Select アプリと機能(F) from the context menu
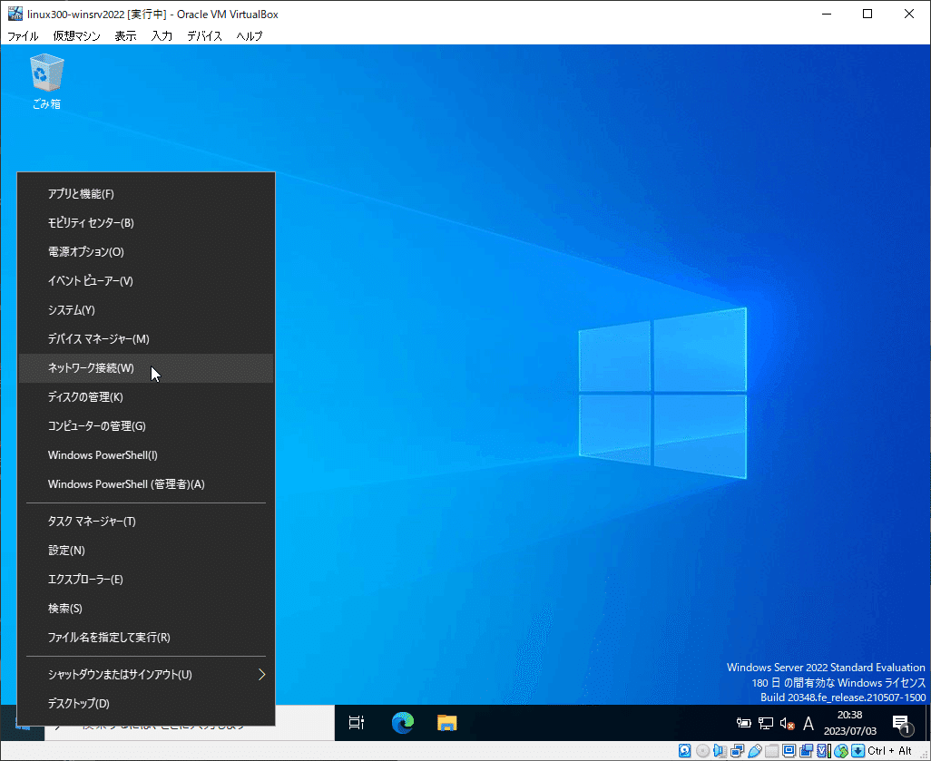Image resolution: width=931 pixels, height=761 pixels. 146,194
